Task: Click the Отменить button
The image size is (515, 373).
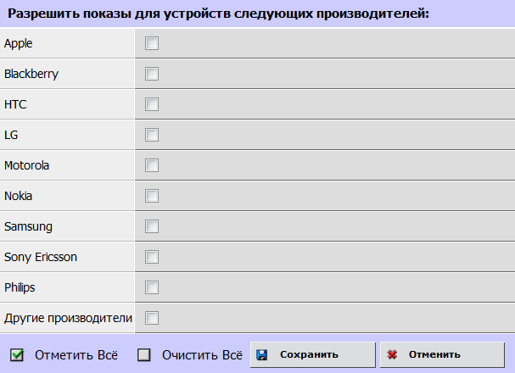Action: [442, 354]
